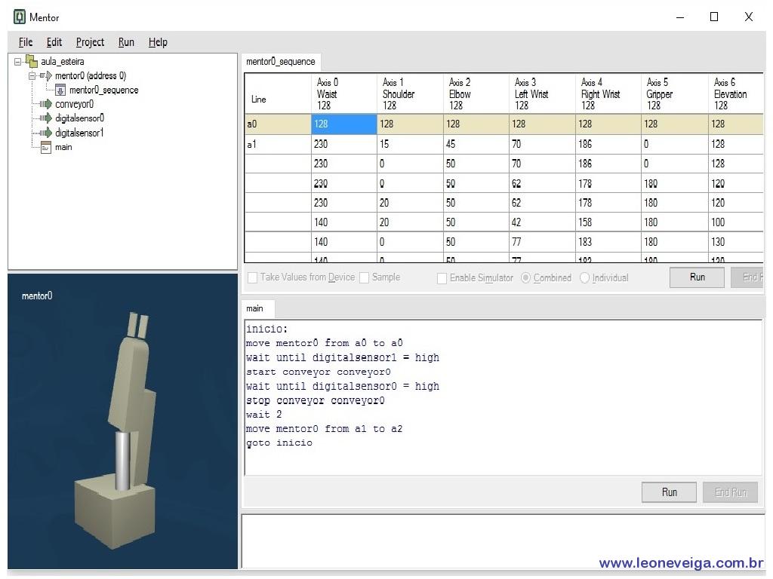The height and width of the screenshot is (579, 773).
Task: Enable Take Values from Device checkbox
Action: click(252, 277)
